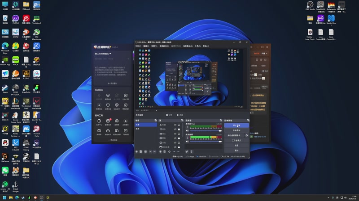Delete selected source with Sources trash icon
The image size is (359, 201).
[x=164, y=151]
